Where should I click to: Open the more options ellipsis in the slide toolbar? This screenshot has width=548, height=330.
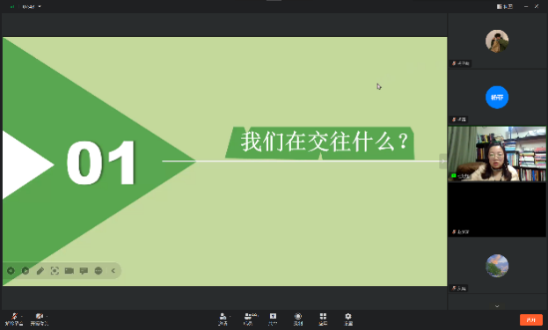(x=99, y=270)
